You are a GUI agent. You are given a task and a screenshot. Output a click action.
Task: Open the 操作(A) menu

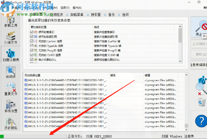77,8
